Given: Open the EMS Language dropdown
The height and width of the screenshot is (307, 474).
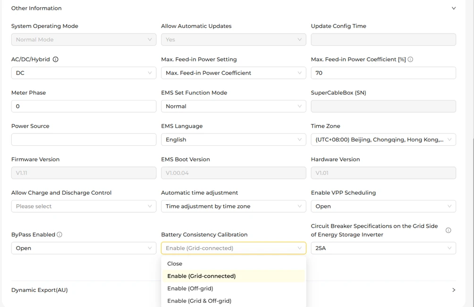Looking at the screenshot, I should click(233, 140).
